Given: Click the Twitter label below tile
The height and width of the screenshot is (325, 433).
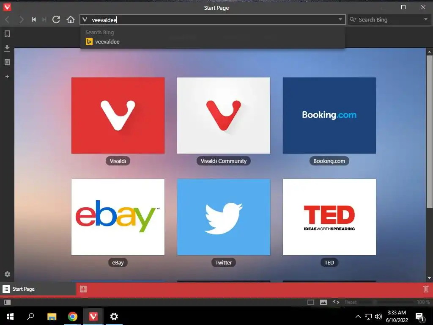Looking at the screenshot, I should pyautogui.click(x=224, y=262).
